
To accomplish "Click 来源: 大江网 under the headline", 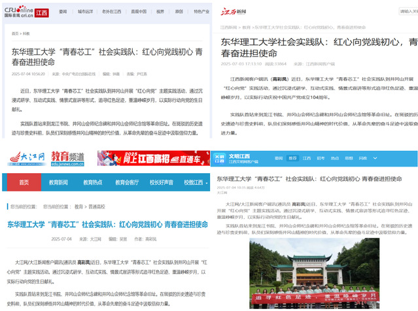I will (x=90, y=239).
